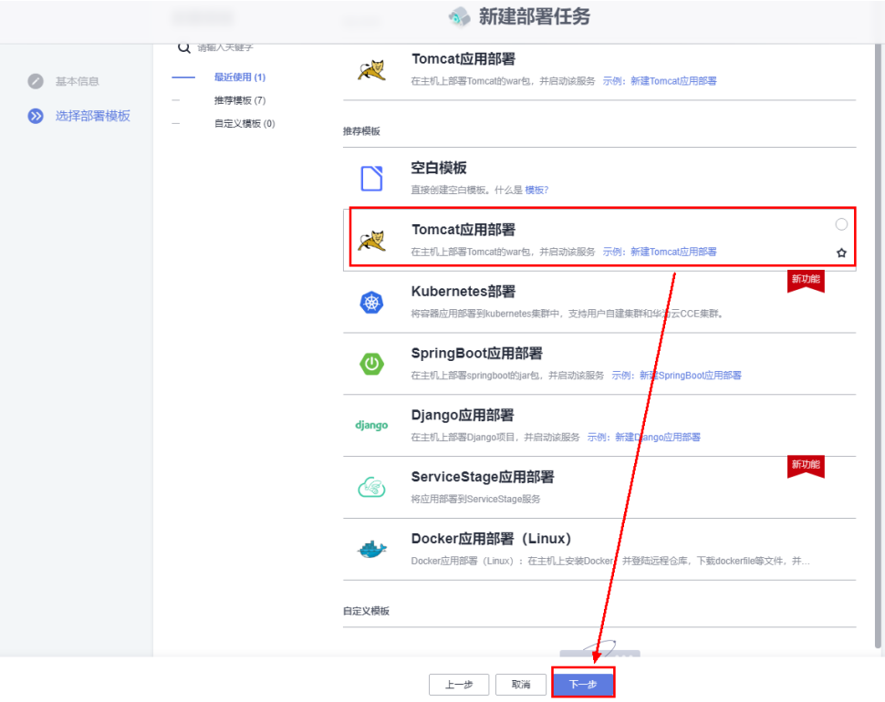Click Docker description text line
The height and width of the screenshot is (702, 885).
(x=610, y=561)
